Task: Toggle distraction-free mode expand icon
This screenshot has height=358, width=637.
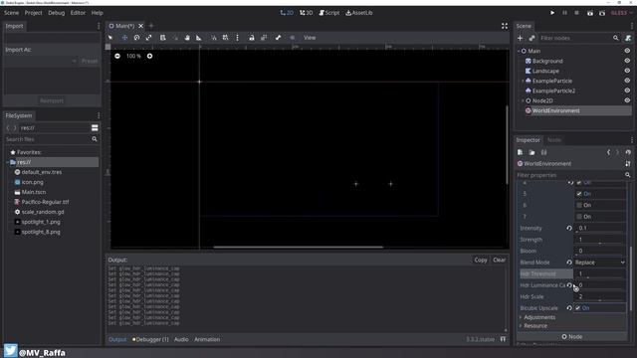Action: pyautogui.click(x=505, y=26)
